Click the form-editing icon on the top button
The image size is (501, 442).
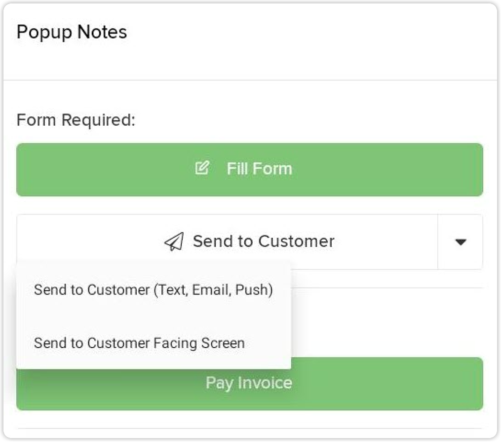(x=202, y=168)
